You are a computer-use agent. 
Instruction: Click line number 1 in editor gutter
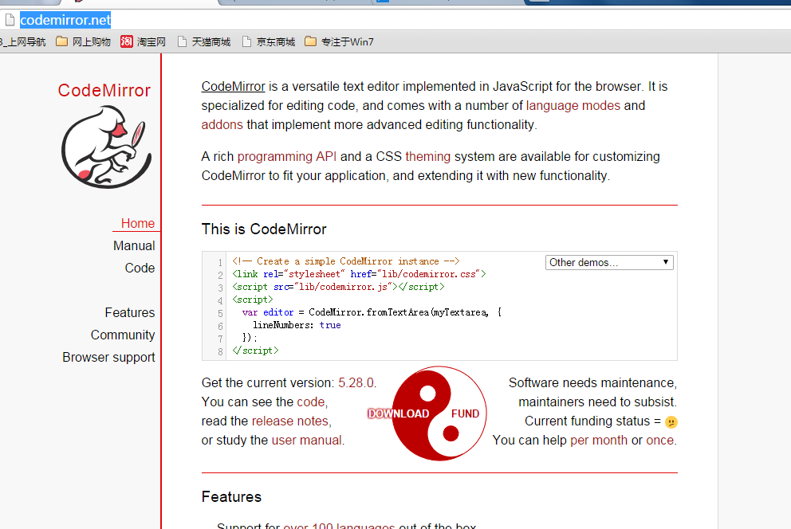[x=220, y=262]
